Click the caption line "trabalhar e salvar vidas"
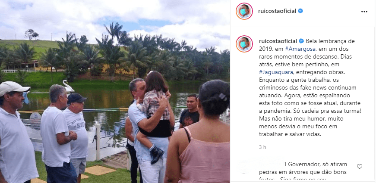The width and height of the screenshot is (376, 183). (290, 134)
